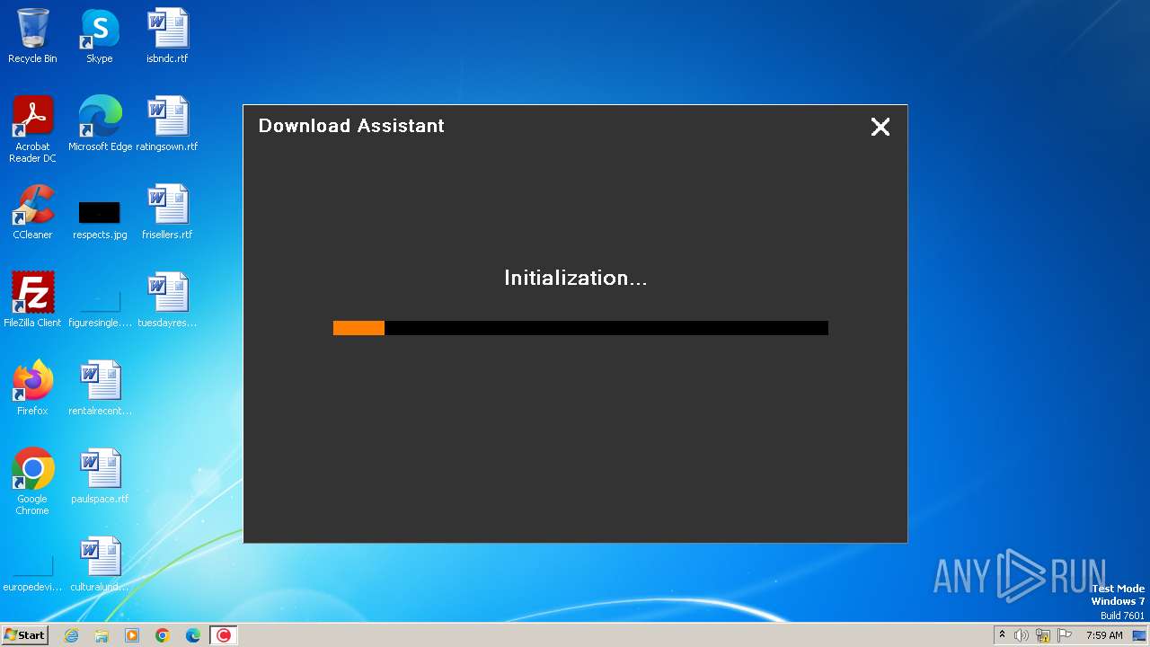This screenshot has width=1150, height=647.
Task: Open the network tray icon
Action: tap(1043, 635)
